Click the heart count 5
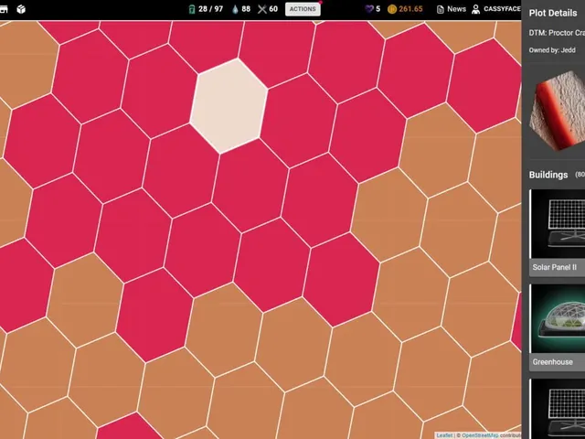The image size is (585, 439). pos(378,9)
